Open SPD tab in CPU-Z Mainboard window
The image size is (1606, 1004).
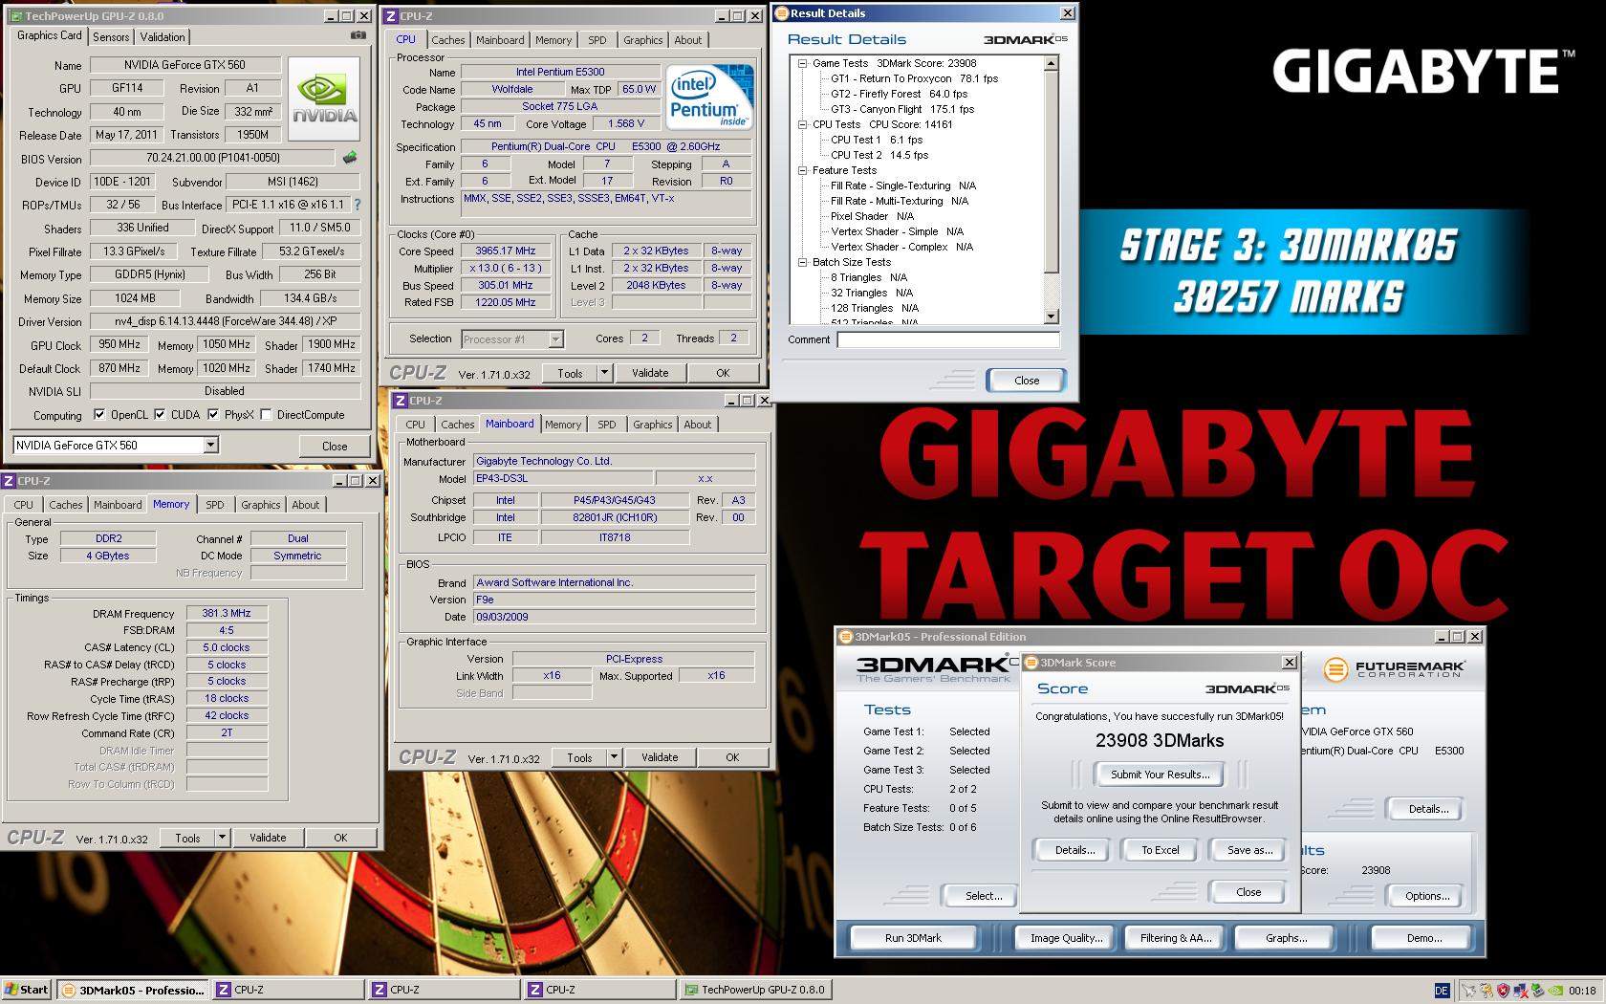pyautogui.click(x=607, y=425)
